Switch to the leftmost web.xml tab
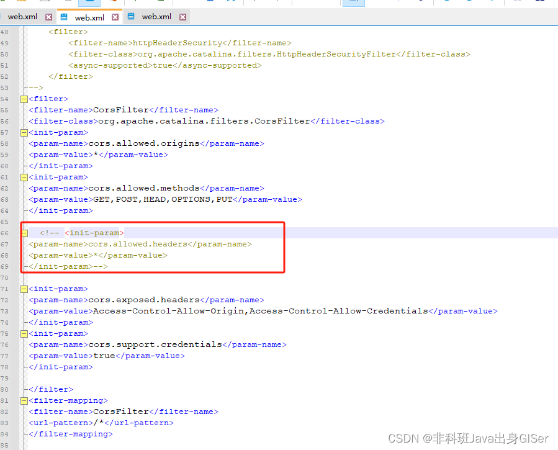This screenshot has height=450, width=558. point(22,17)
